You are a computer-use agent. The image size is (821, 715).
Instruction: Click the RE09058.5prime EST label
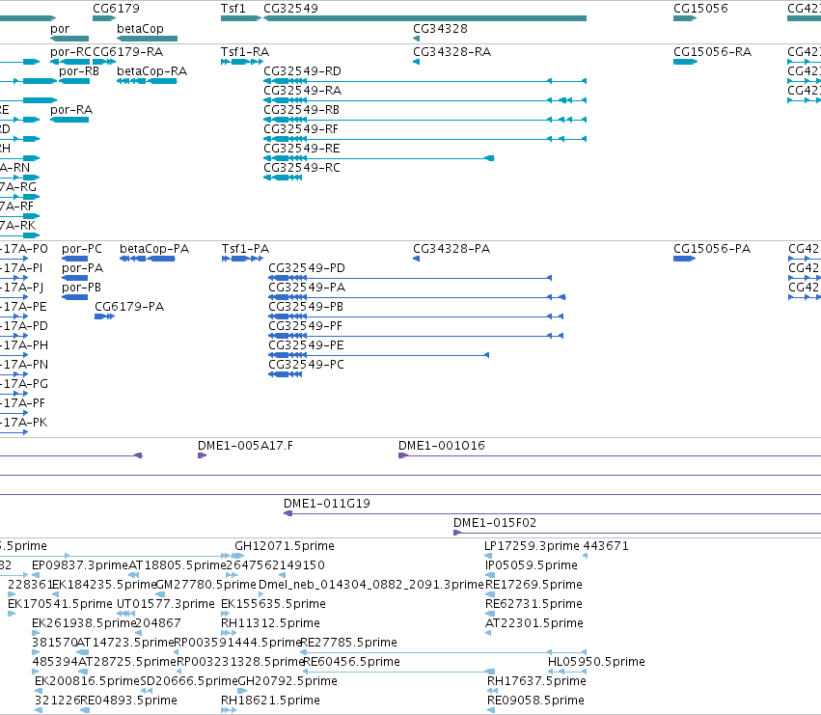pyautogui.click(x=535, y=701)
